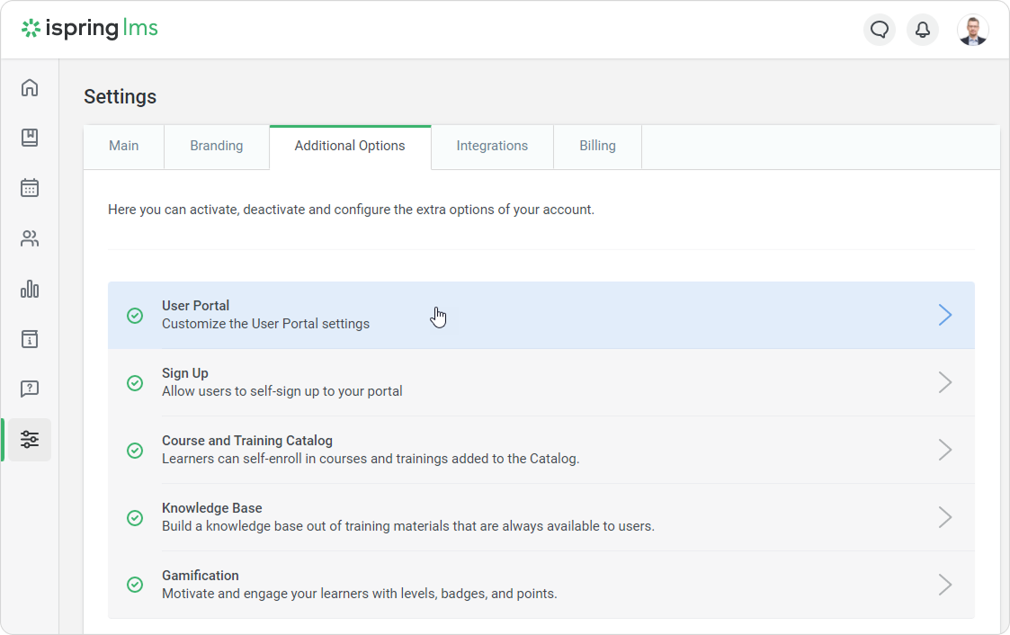This screenshot has height=635, width=1010.
Task: Expand the Knowledge Base chevron arrow
Action: [x=944, y=517]
